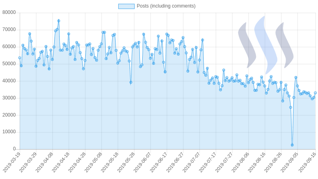Click the peak data point near 64000 before July drop
Screen dimensions: 318x179
pyautogui.click(x=202, y=40)
